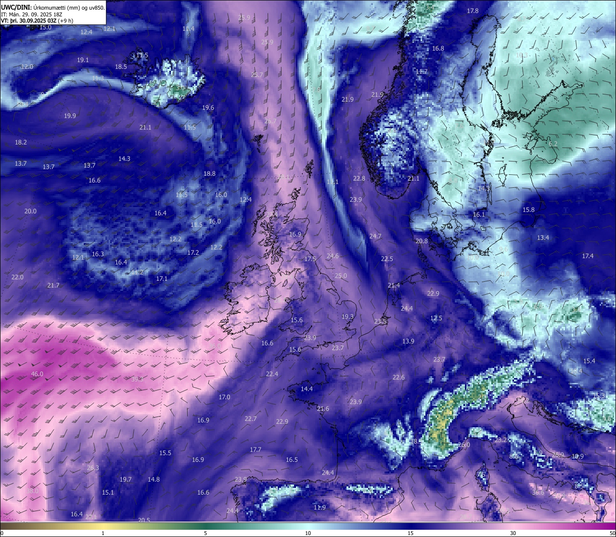Screen dimensions: 616x537
Task: Click the 17.5 value over Scotland
Action: (310, 259)
